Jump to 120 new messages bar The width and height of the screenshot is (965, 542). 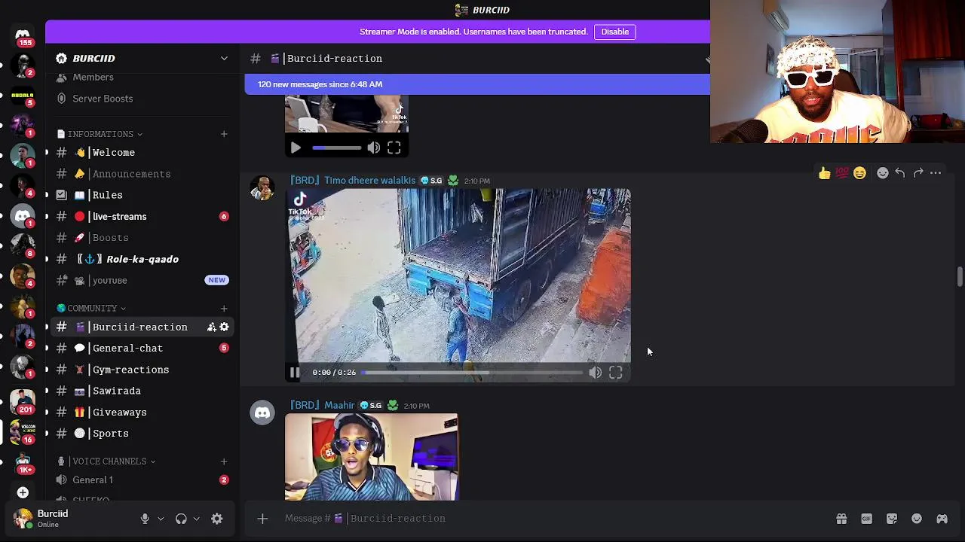[x=477, y=84]
